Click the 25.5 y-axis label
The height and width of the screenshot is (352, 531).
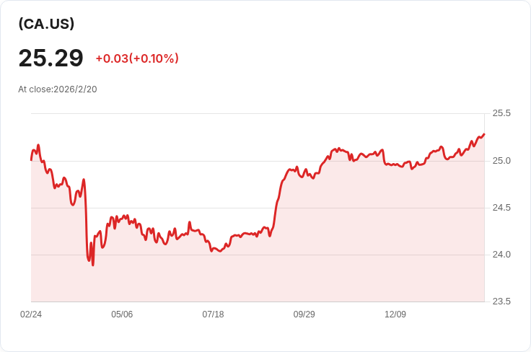[x=501, y=113]
